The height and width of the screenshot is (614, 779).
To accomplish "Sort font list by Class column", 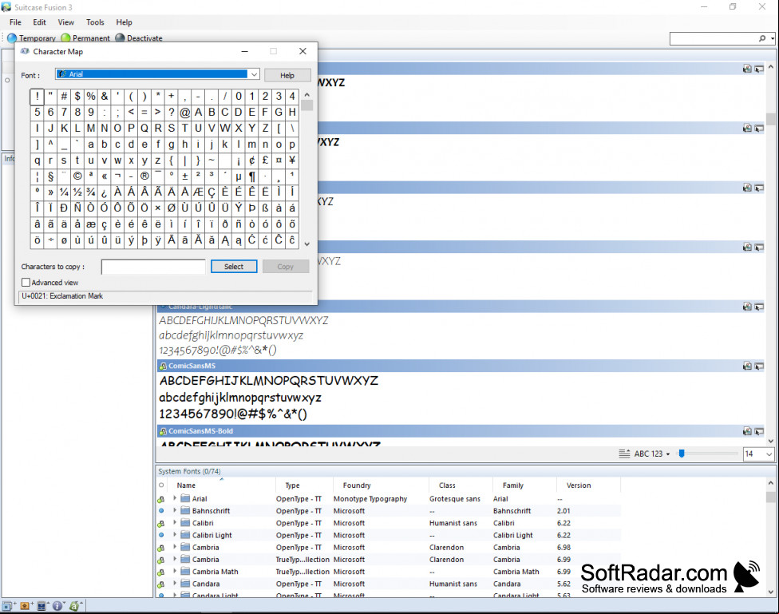I will coord(447,485).
